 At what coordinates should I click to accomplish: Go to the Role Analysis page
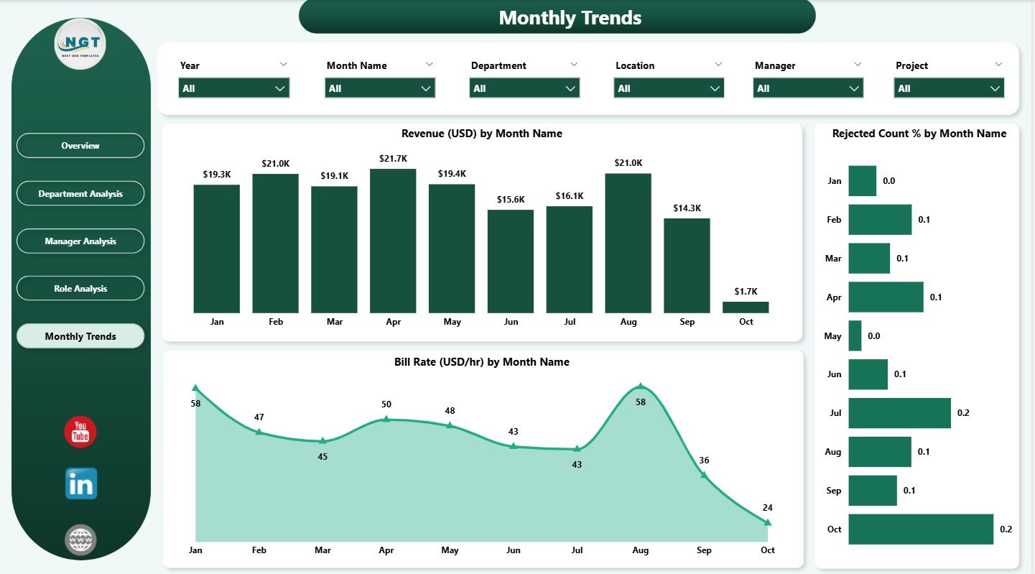point(80,288)
